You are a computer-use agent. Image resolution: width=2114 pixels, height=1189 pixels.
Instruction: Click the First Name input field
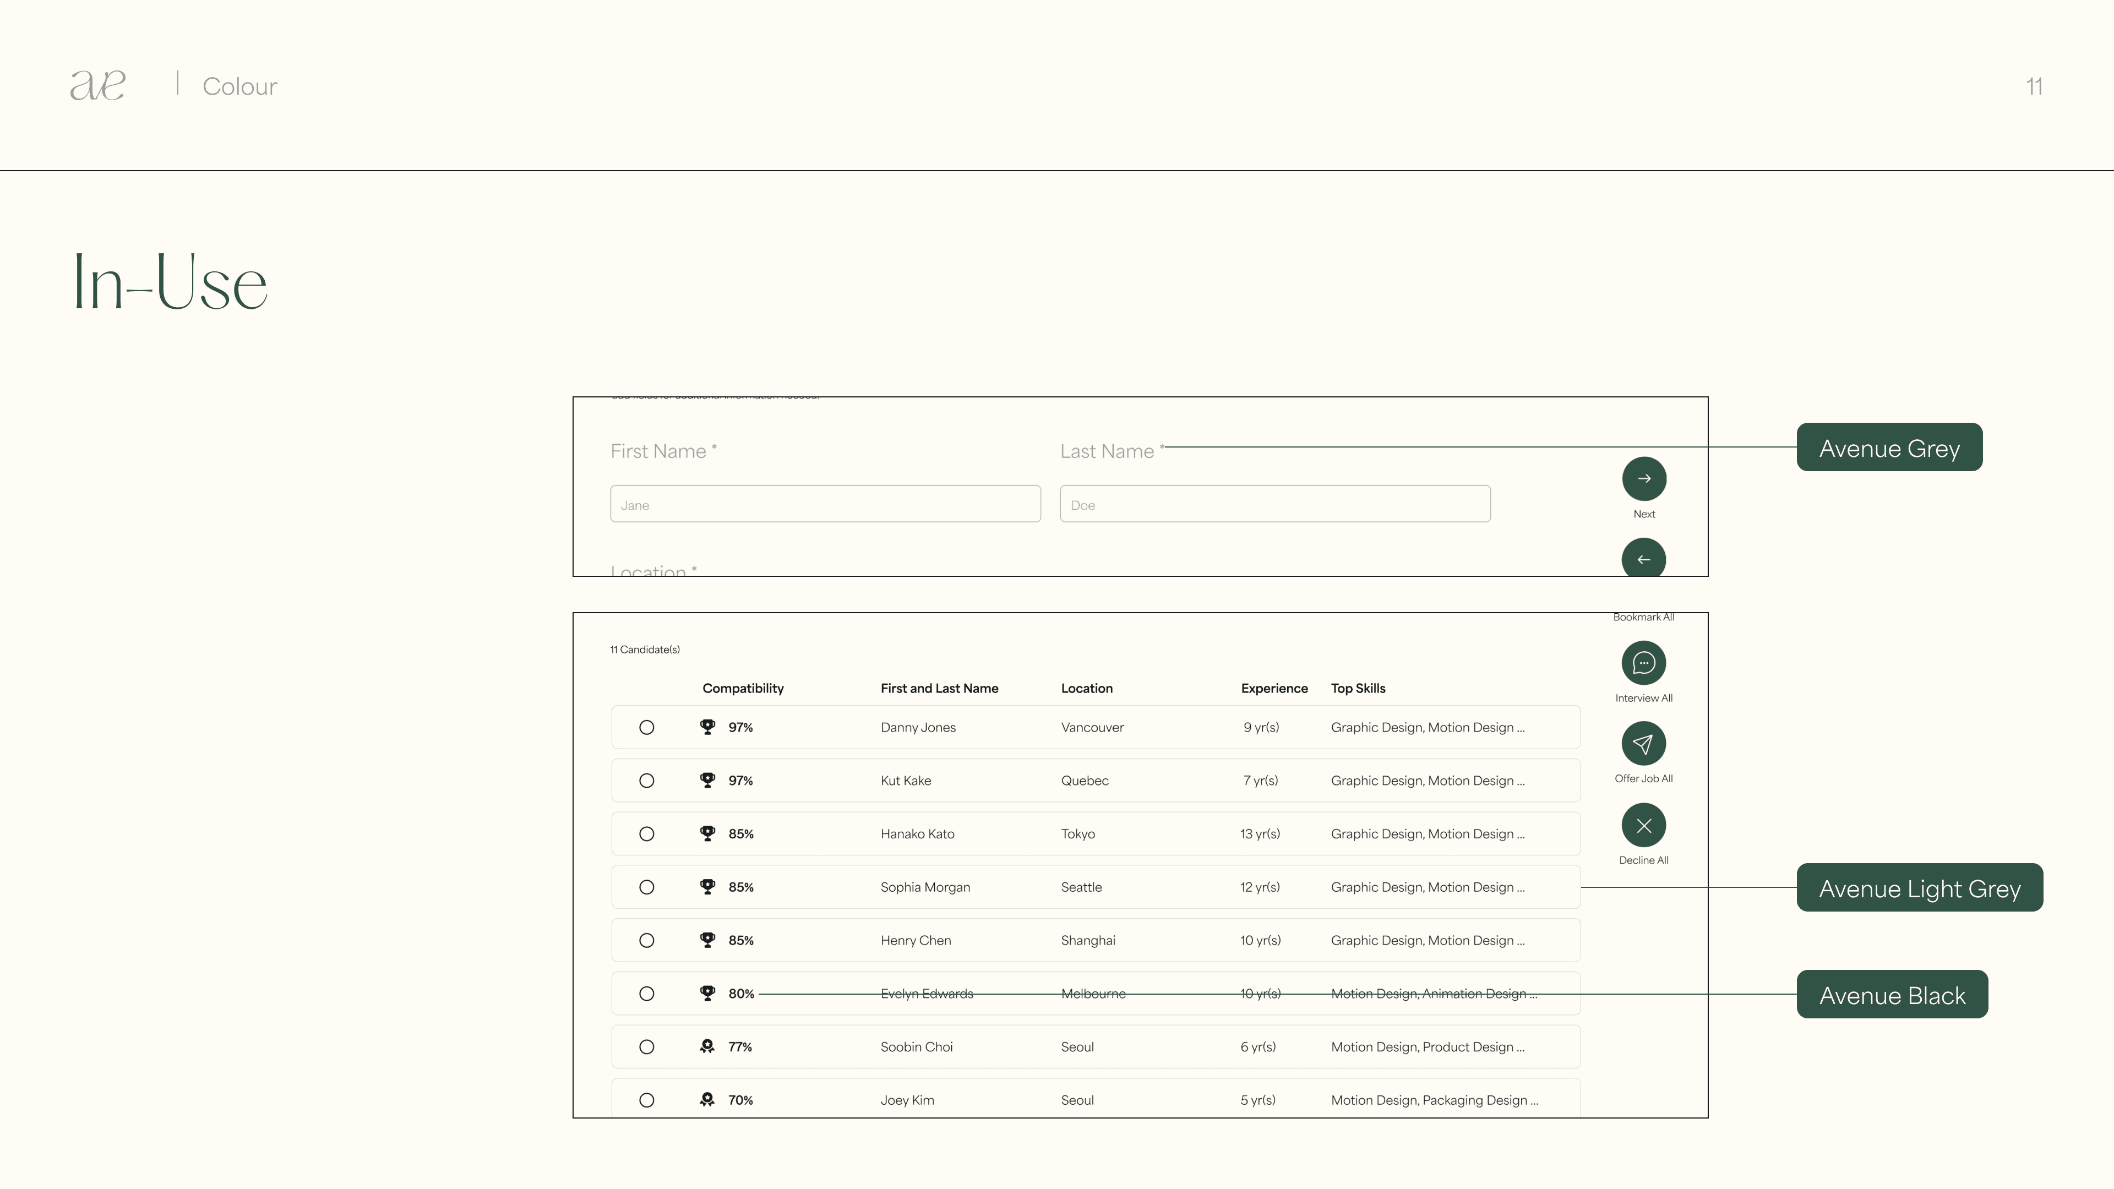pyautogui.click(x=825, y=504)
